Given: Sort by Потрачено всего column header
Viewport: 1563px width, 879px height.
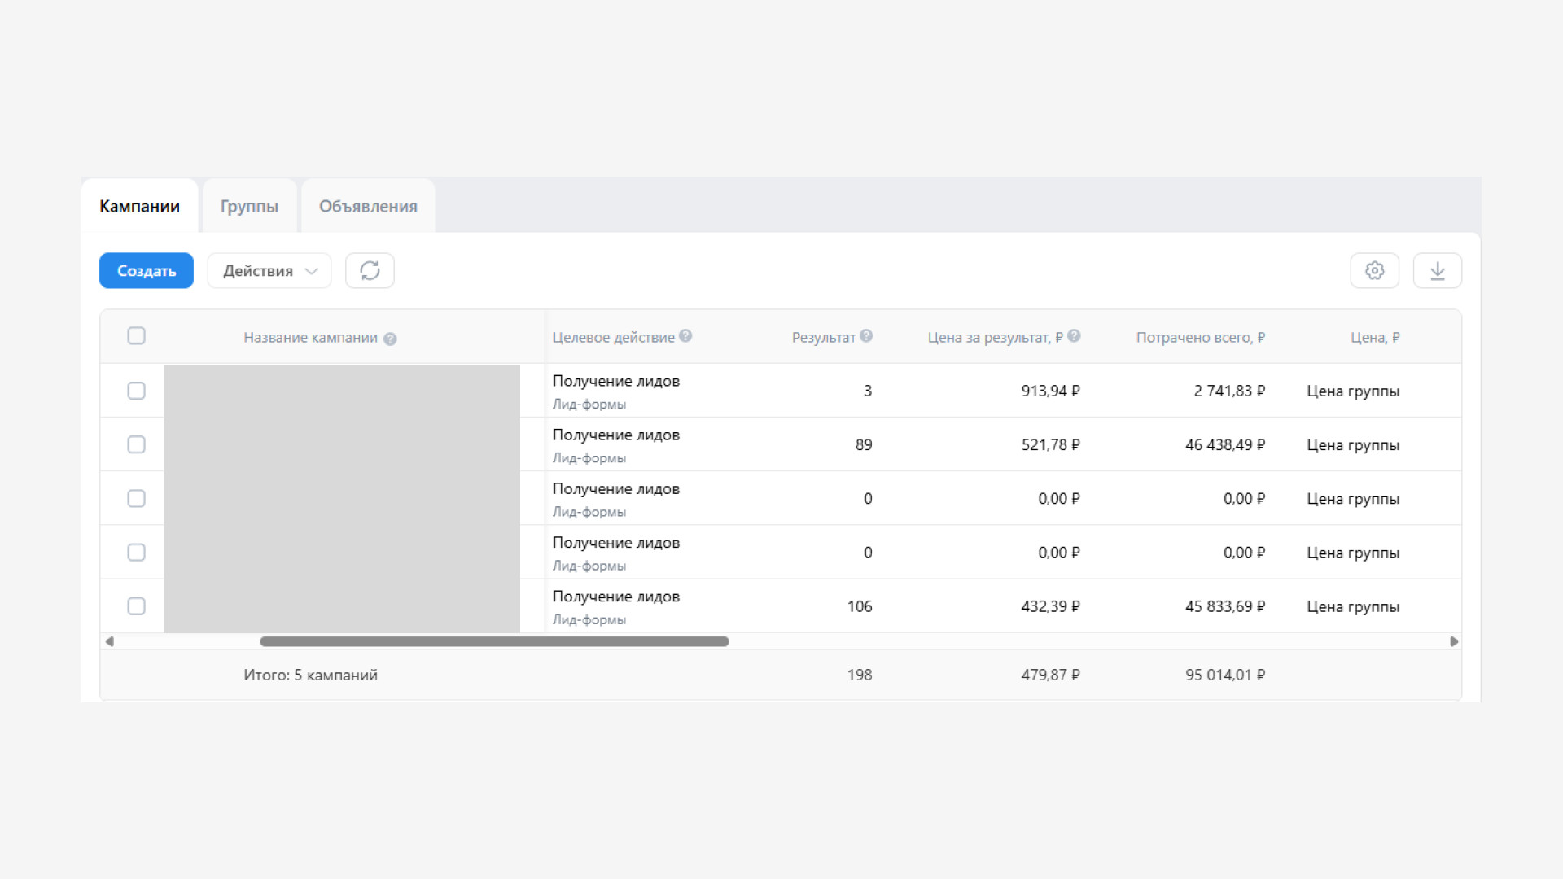Looking at the screenshot, I should (x=1200, y=337).
